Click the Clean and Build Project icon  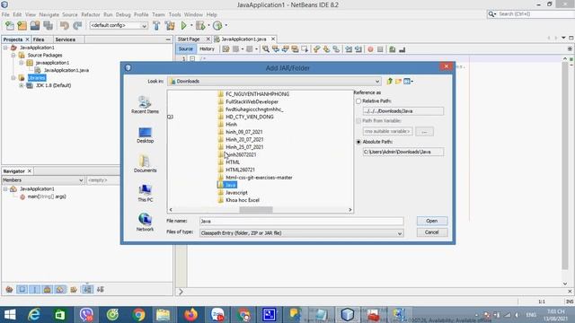pyautogui.click(x=170, y=26)
